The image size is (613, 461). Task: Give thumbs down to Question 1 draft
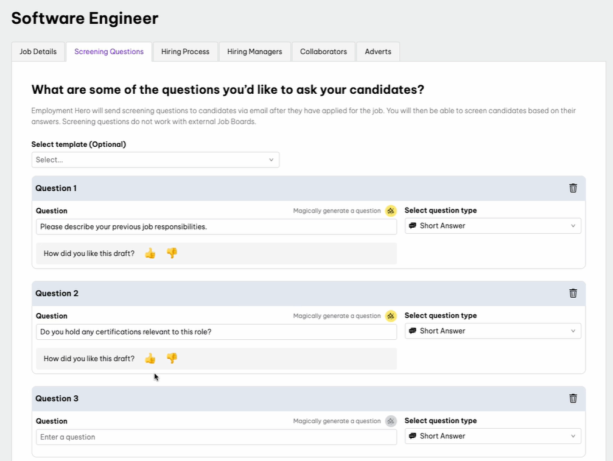coord(172,253)
